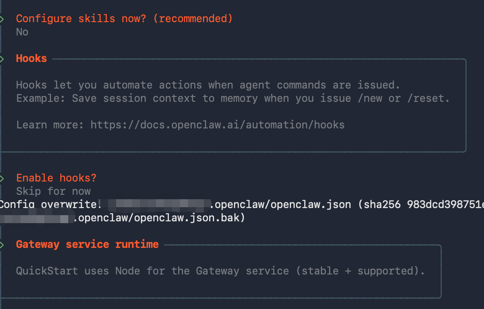Click the diamond marker next to Hooks heading

(x=1, y=59)
